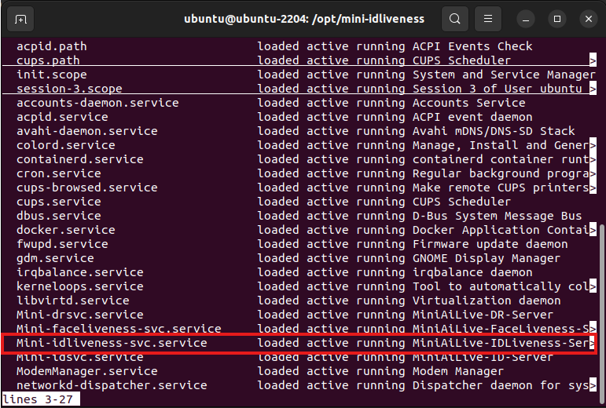Click the 'lines 3-27' pager status
Image resolution: width=606 pixels, height=408 pixels.
41,399
